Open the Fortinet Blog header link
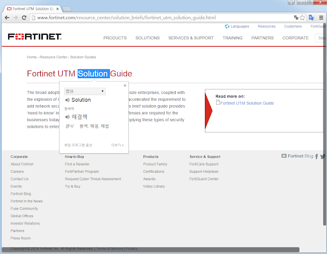Viewport: 327px width, 254px height. (x=297, y=156)
